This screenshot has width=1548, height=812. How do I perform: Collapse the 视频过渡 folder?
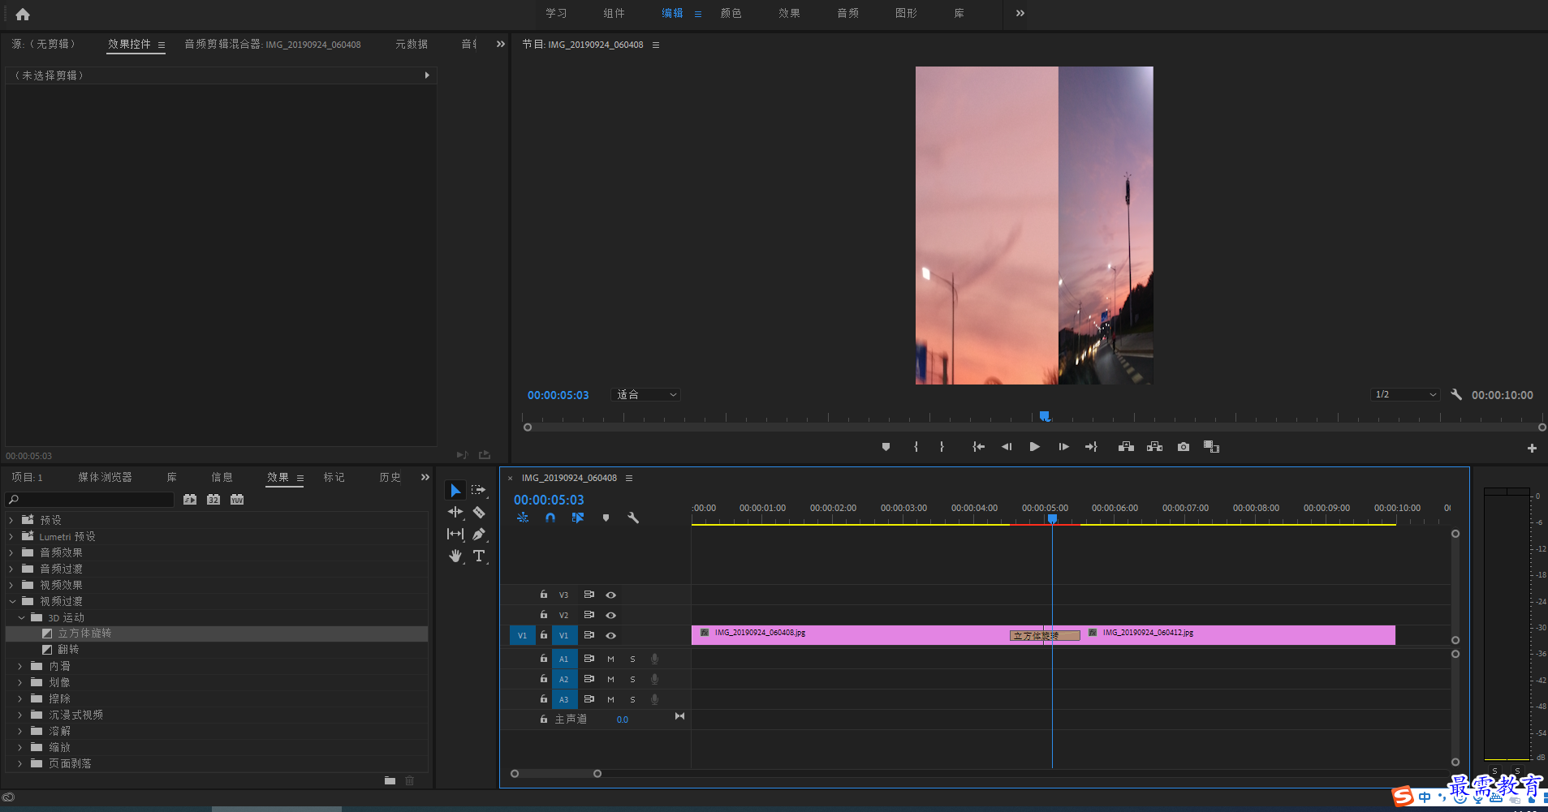(x=11, y=601)
